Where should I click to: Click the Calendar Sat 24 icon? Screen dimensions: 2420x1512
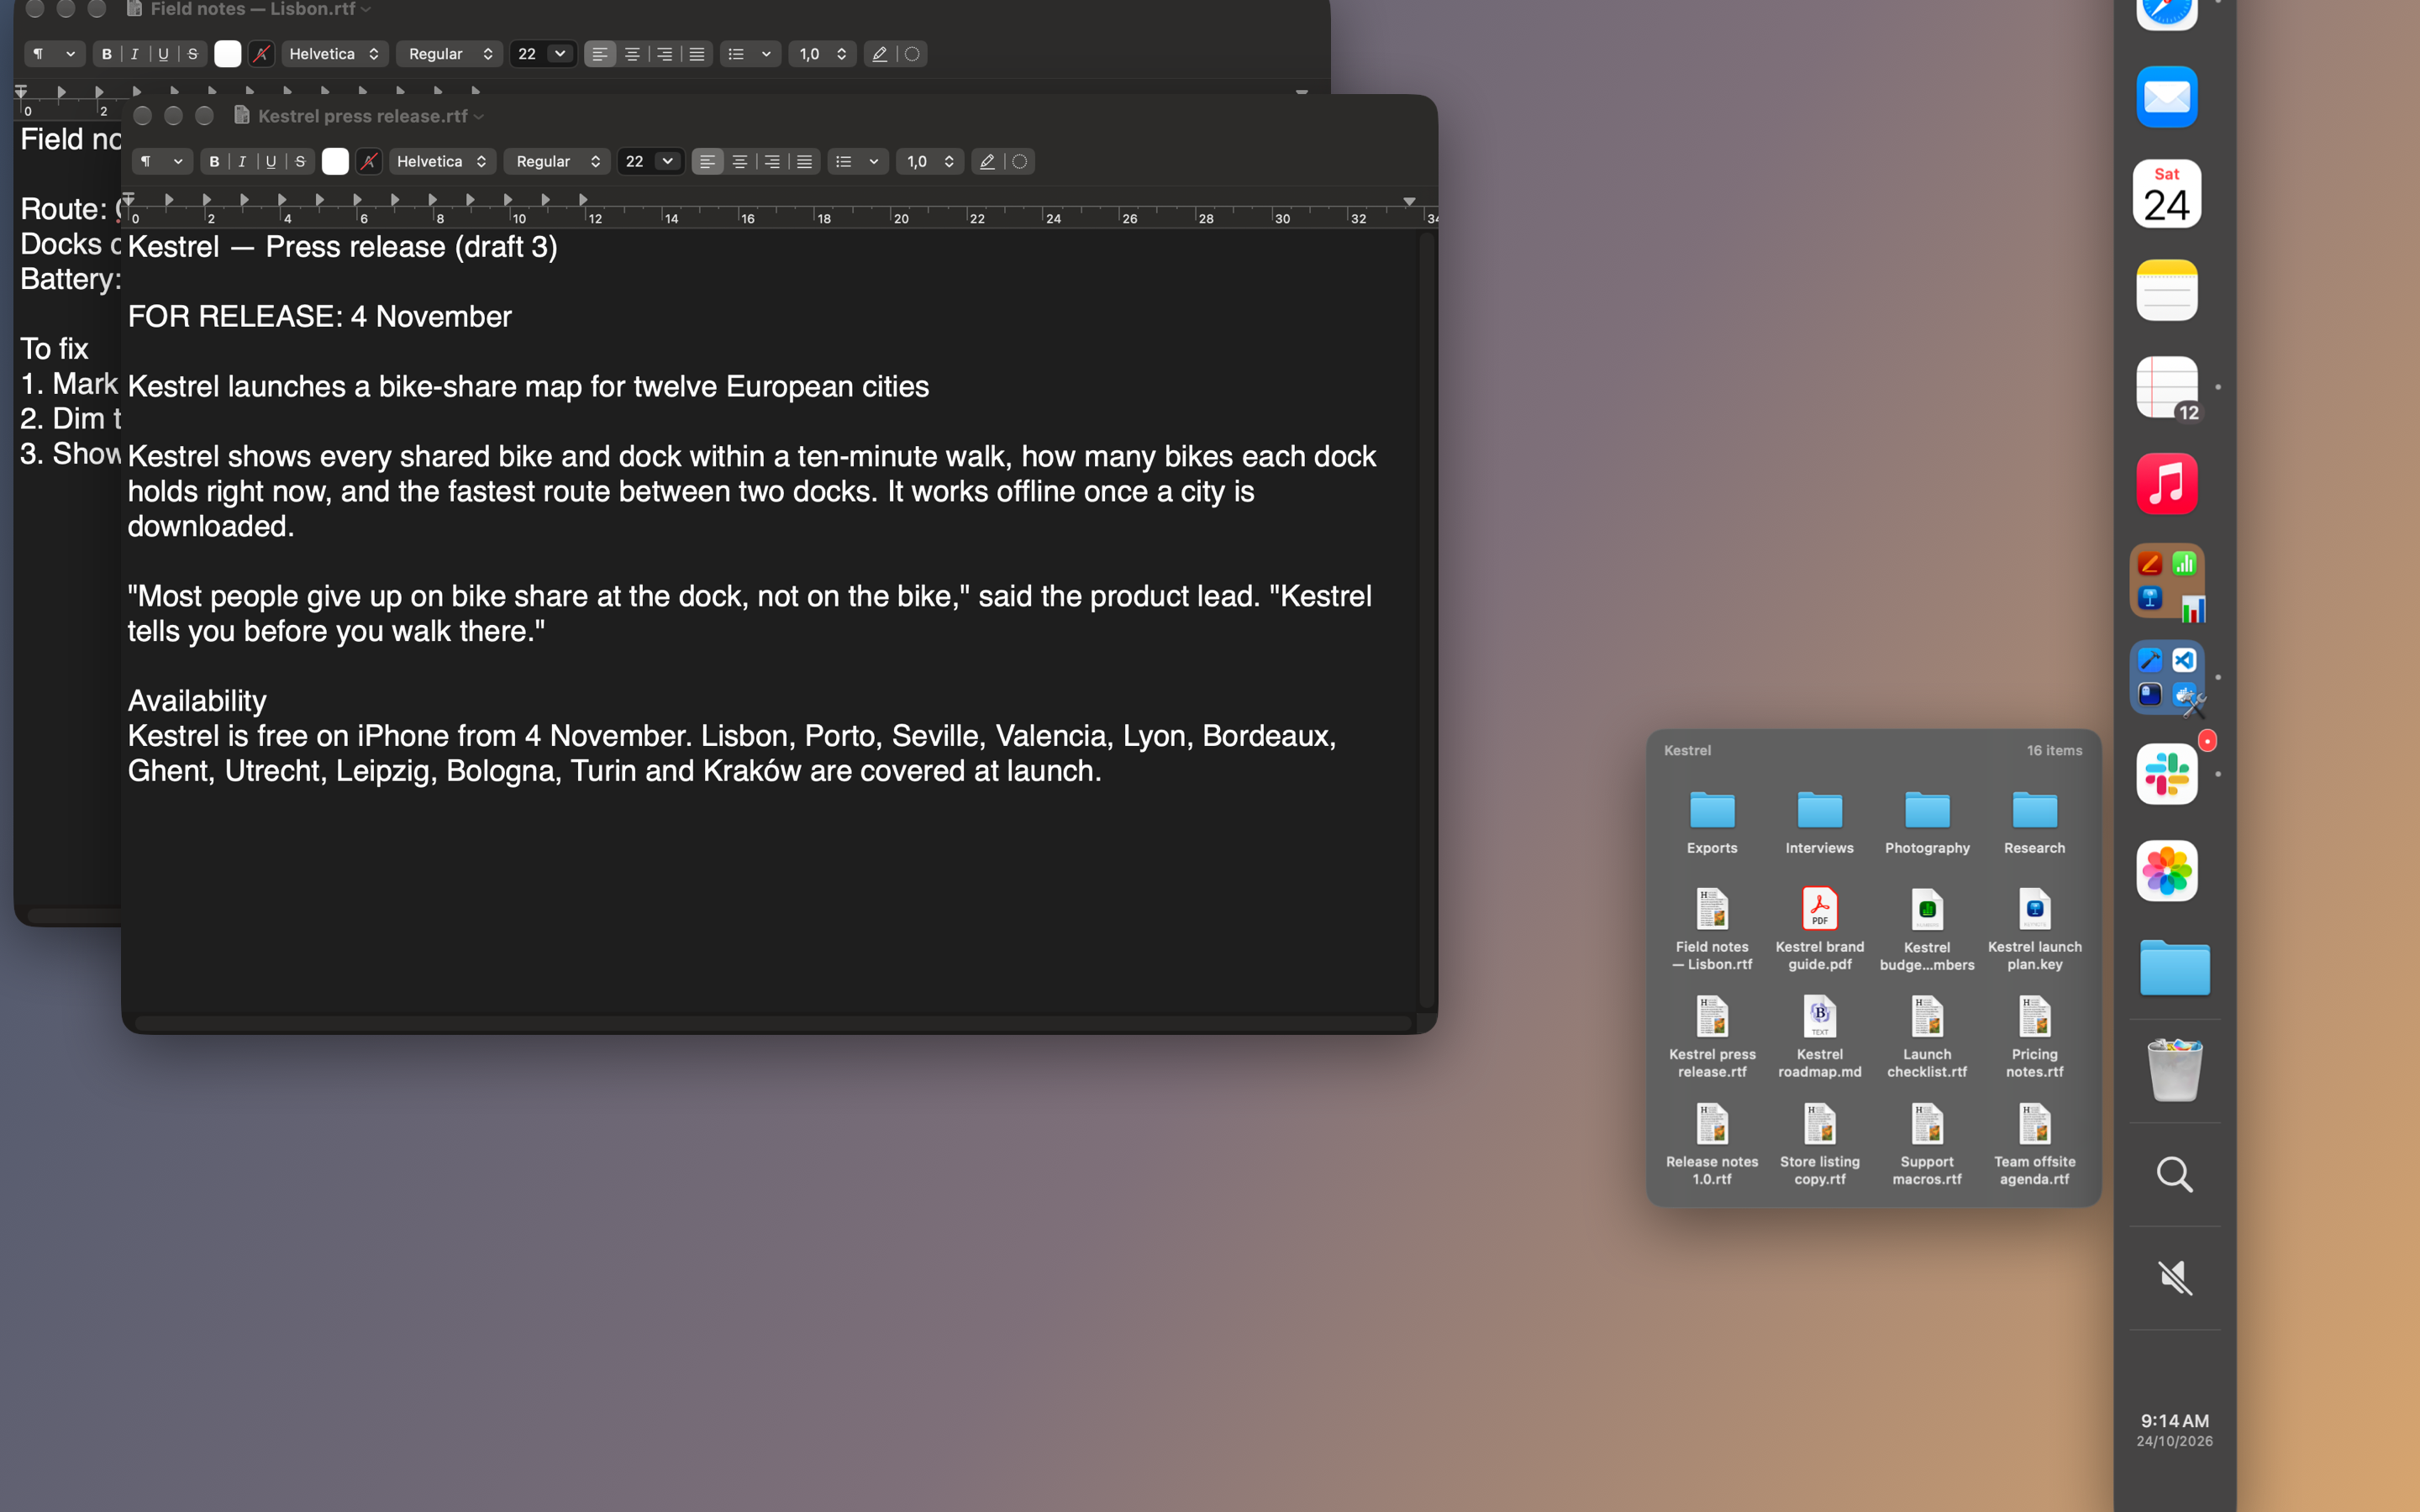(2167, 193)
